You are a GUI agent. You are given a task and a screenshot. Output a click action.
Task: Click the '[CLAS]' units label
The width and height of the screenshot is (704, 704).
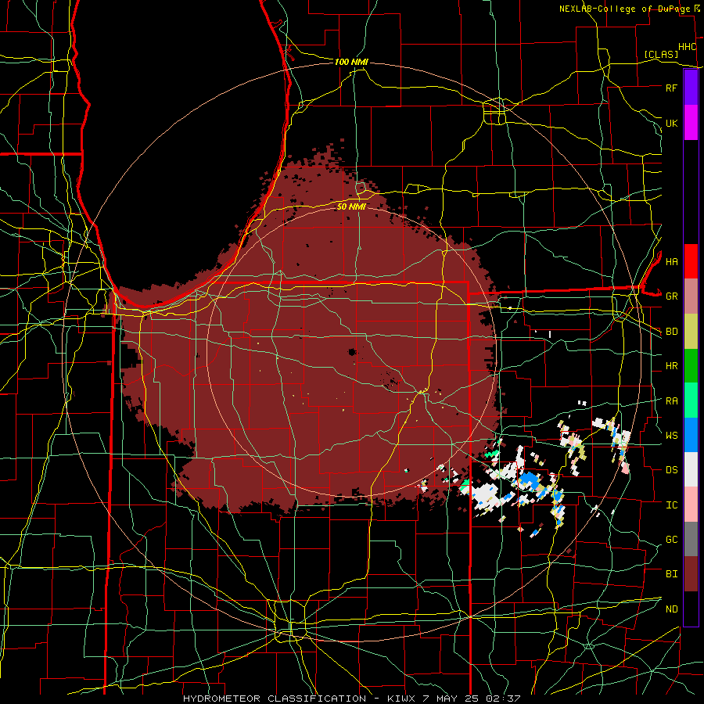(x=661, y=54)
